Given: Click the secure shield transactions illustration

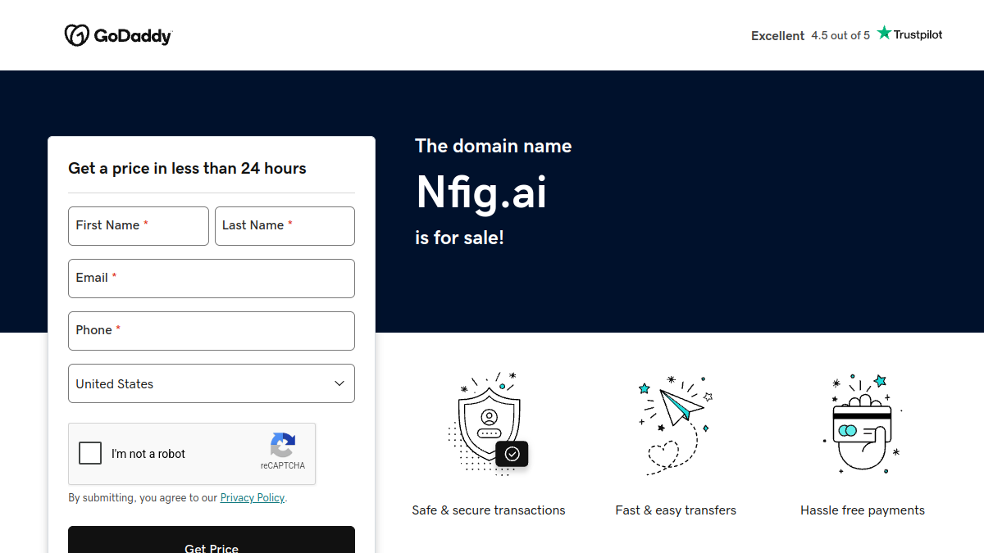Looking at the screenshot, I should coord(488,424).
